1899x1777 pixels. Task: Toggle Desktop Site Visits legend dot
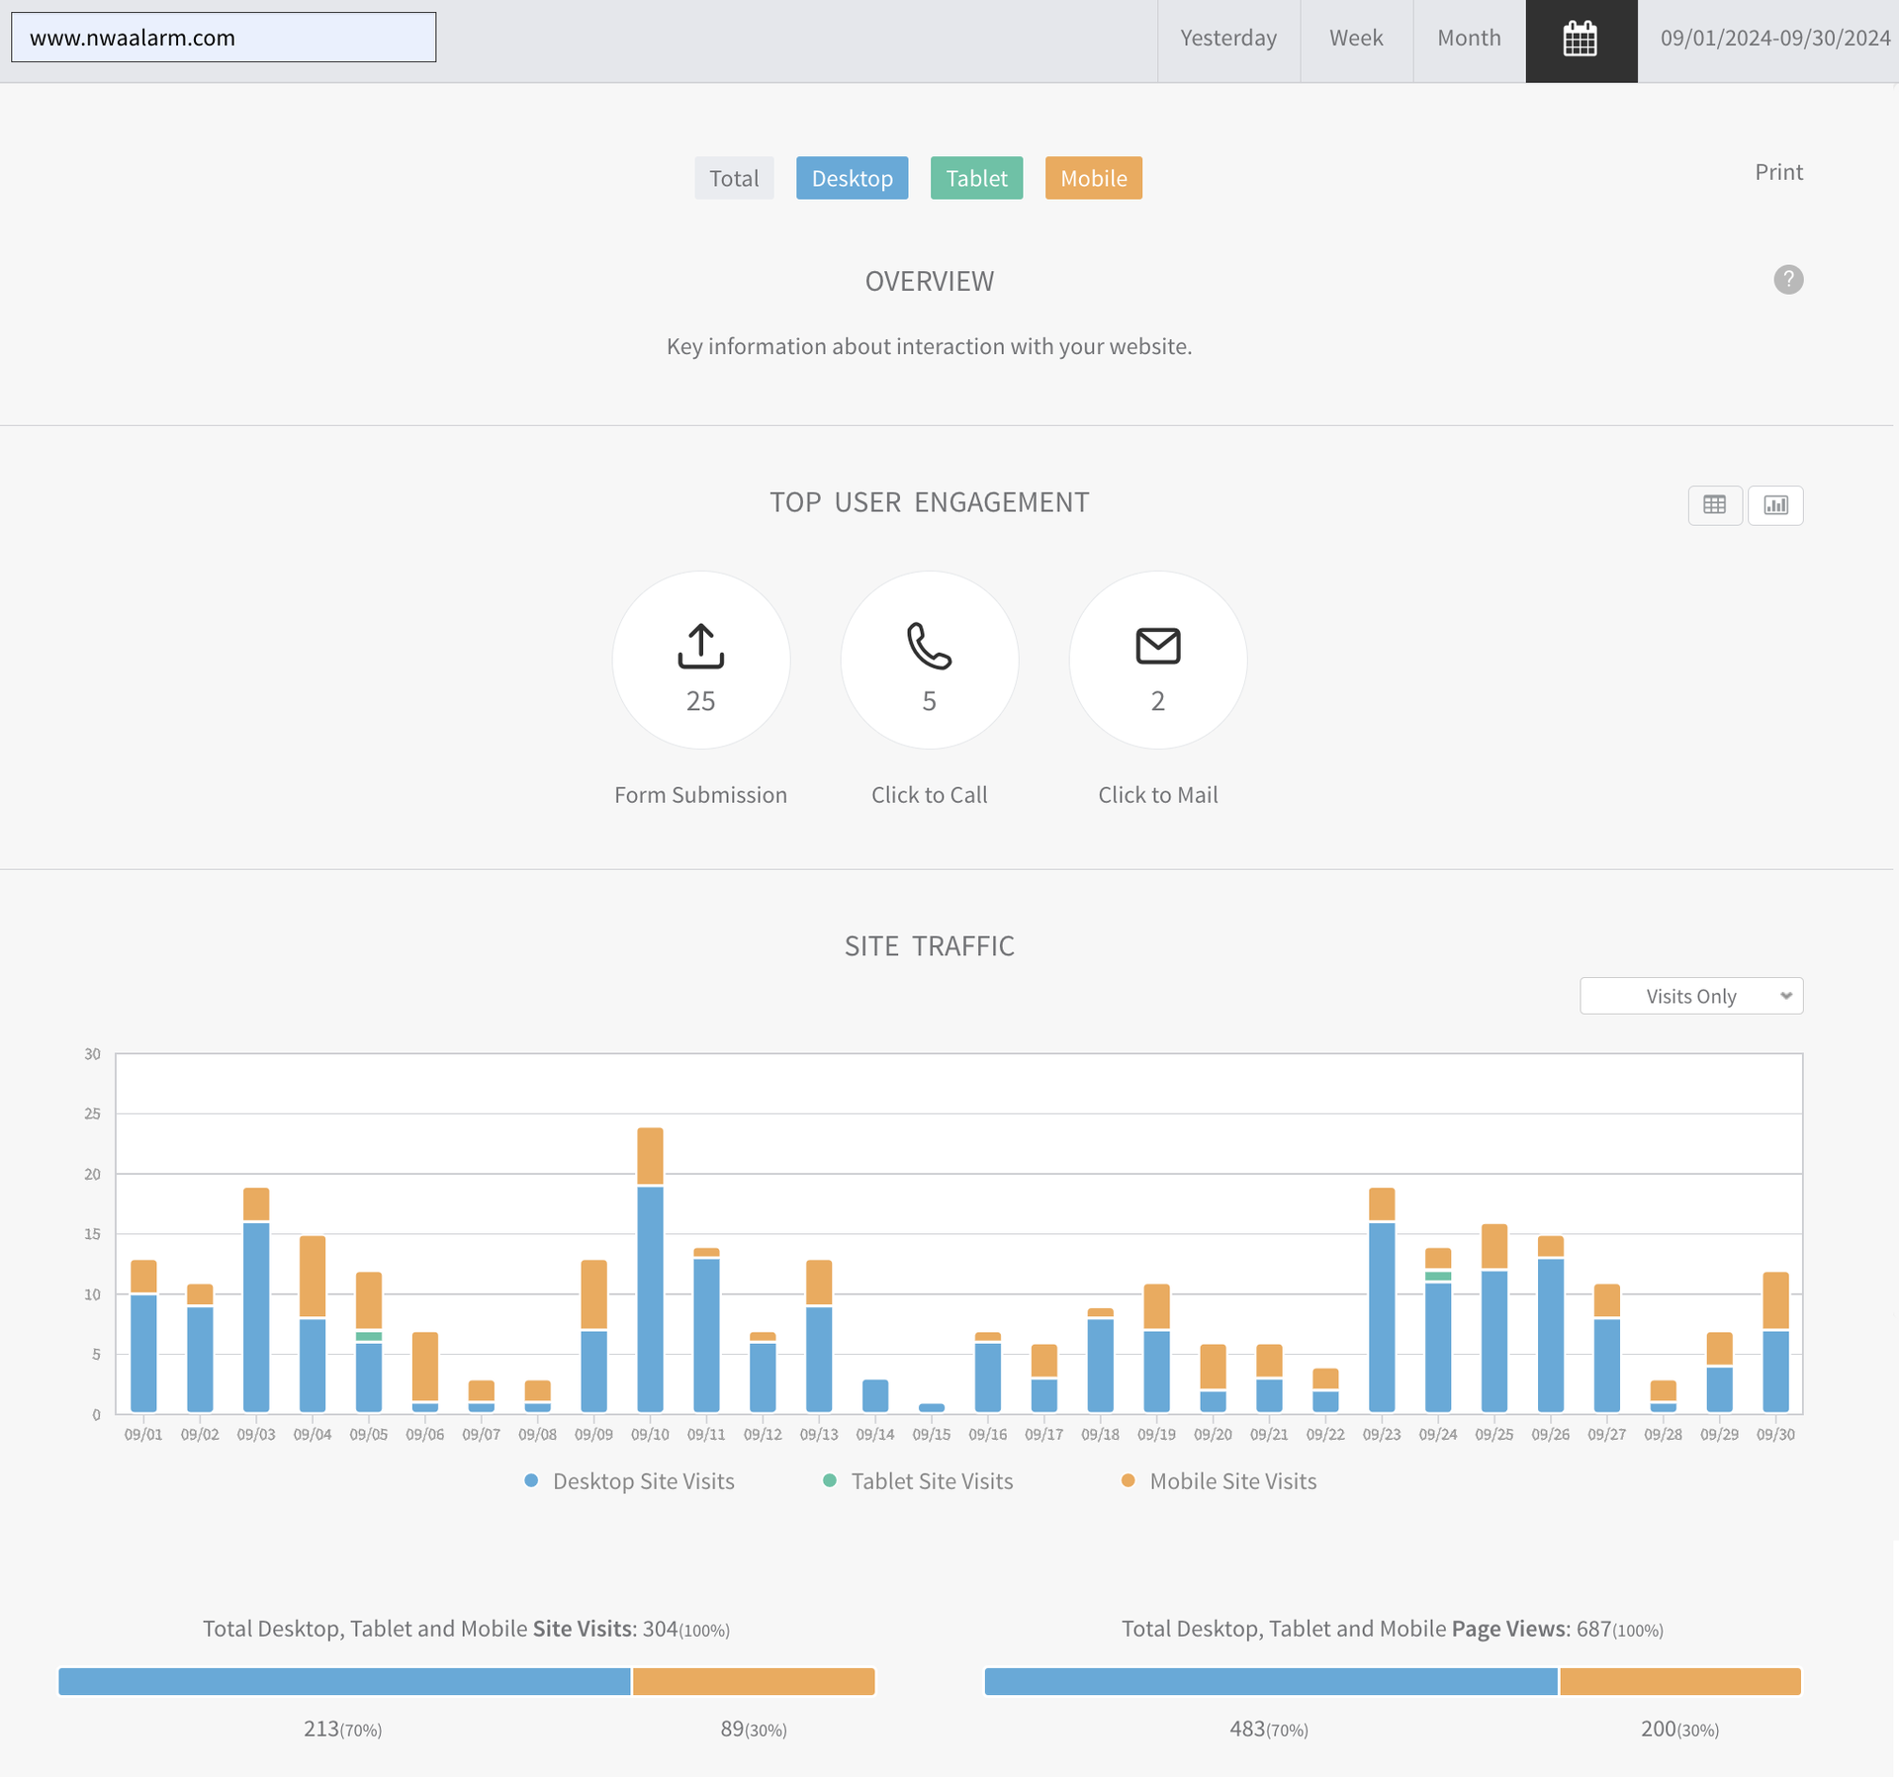[x=531, y=1480]
